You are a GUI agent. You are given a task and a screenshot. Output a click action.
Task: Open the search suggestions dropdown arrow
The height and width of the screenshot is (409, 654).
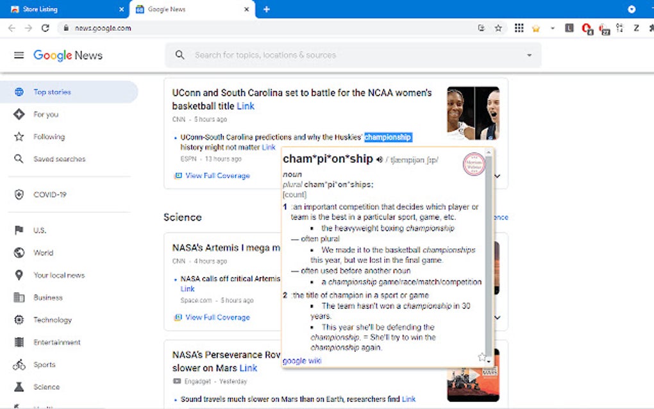coord(528,54)
